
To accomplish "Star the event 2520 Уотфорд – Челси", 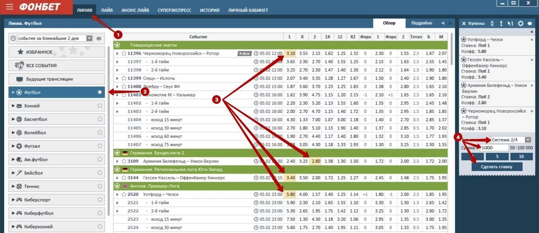I will [124, 194].
